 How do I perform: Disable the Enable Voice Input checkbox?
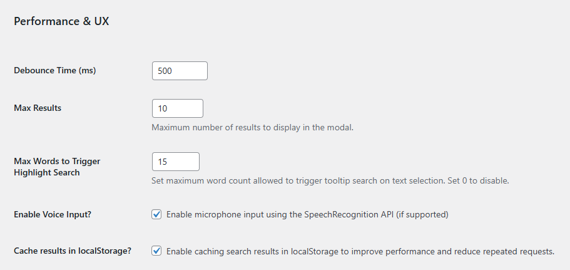pyautogui.click(x=157, y=214)
